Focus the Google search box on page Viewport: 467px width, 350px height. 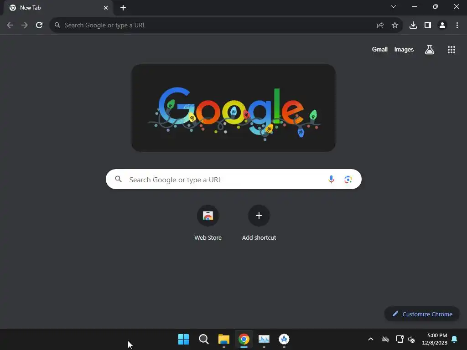233,179
